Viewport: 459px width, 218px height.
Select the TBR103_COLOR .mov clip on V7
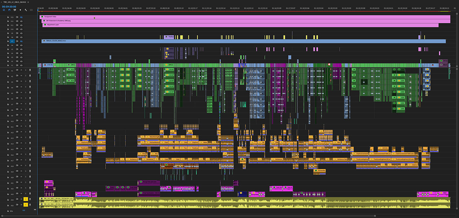click(x=244, y=41)
